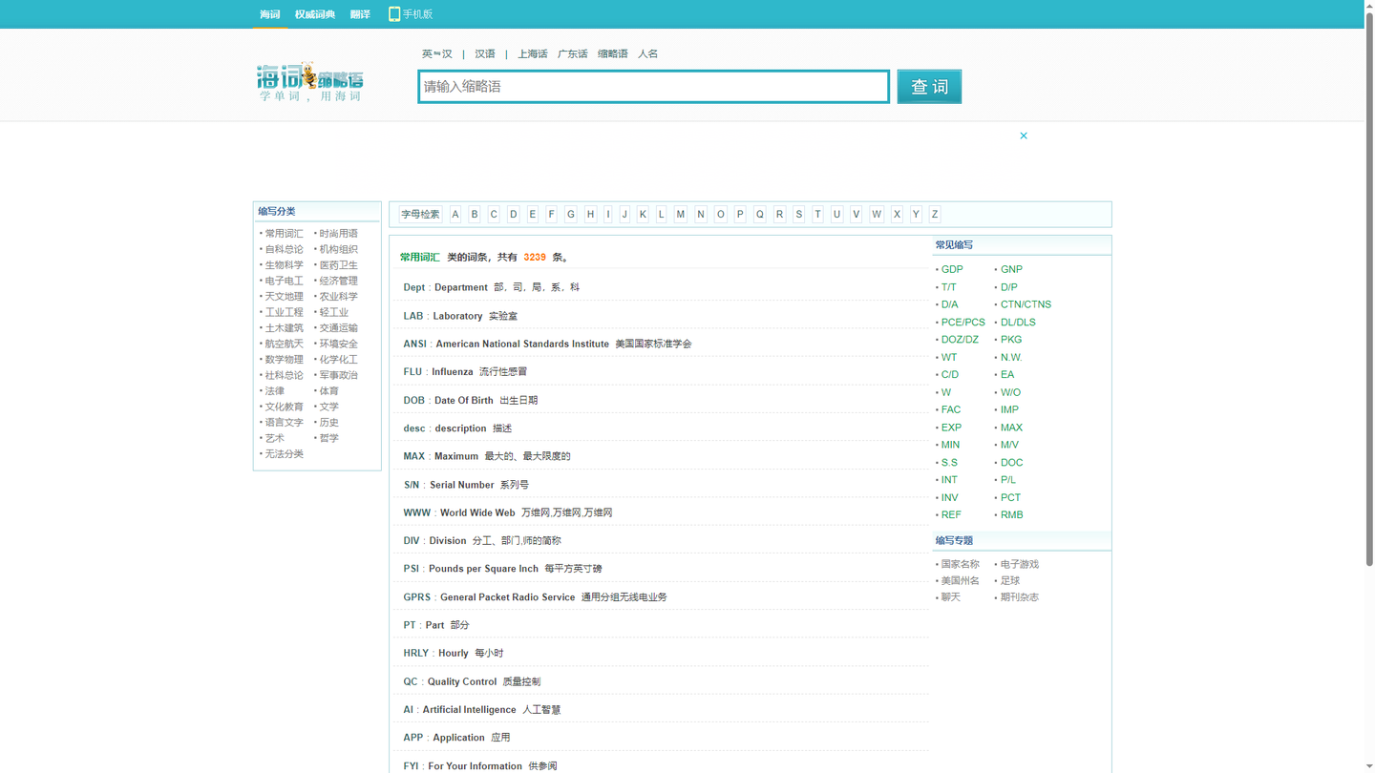Select the 英汉 dictionary mode
The width and height of the screenshot is (1375, 773).
coord(437,54)
